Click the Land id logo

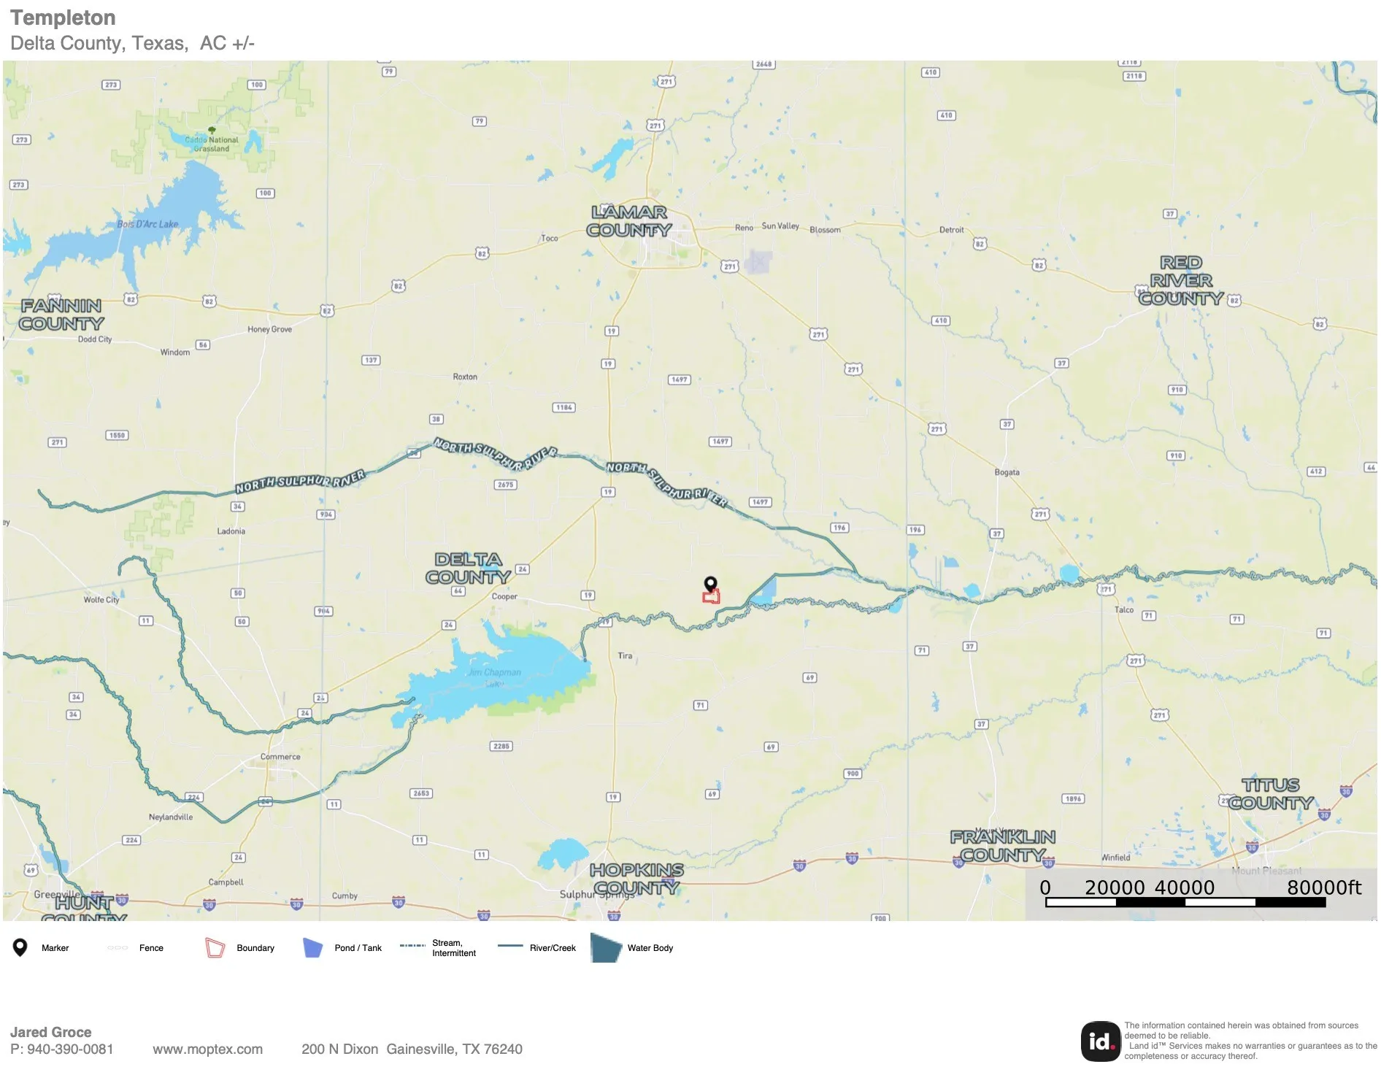pyautogui.click(x=1100, y=1041)
